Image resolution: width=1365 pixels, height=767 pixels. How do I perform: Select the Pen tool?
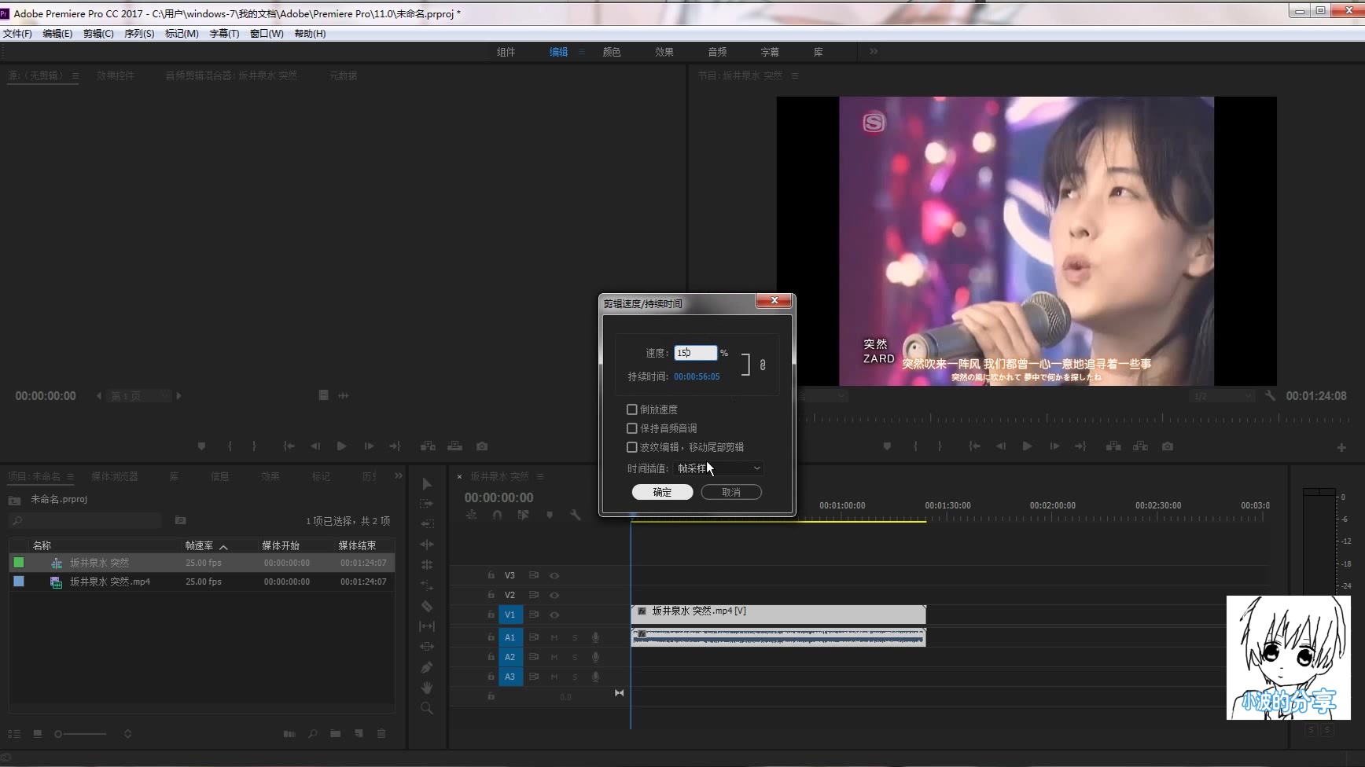tap(427, 667)
